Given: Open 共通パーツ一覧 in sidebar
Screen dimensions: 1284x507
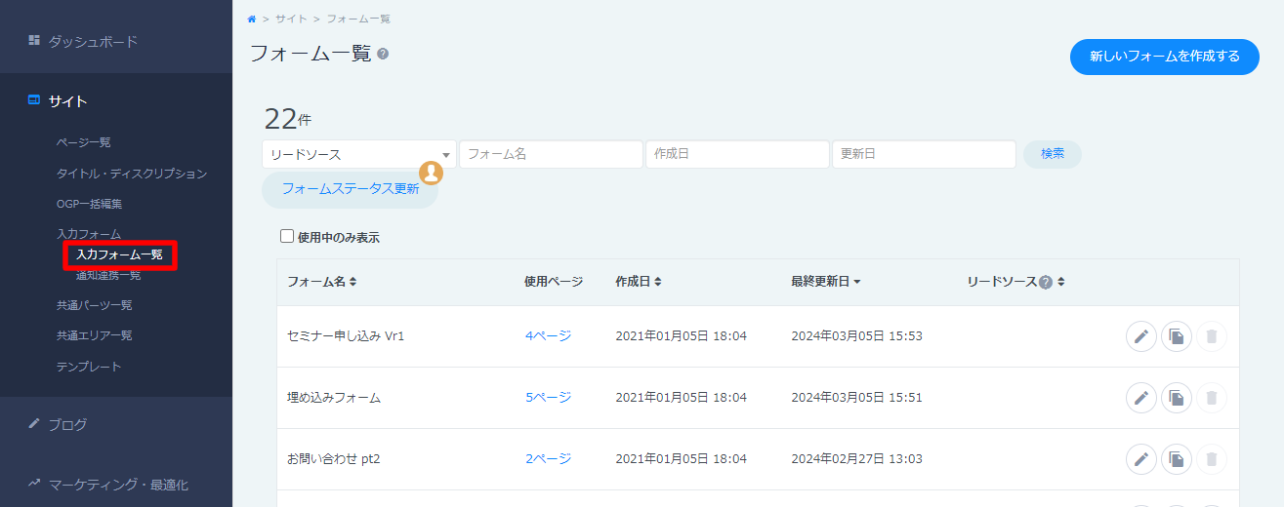Looking at the screenshot, I should pyautogui.click(x=95, y=305).
